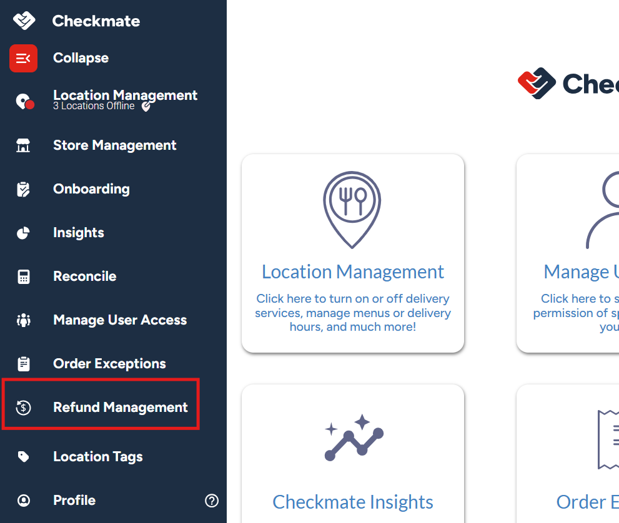Viewport: 619px width, 523px height.
Task: Open Refund Management in sidebar
Action: tap(121, 408)
